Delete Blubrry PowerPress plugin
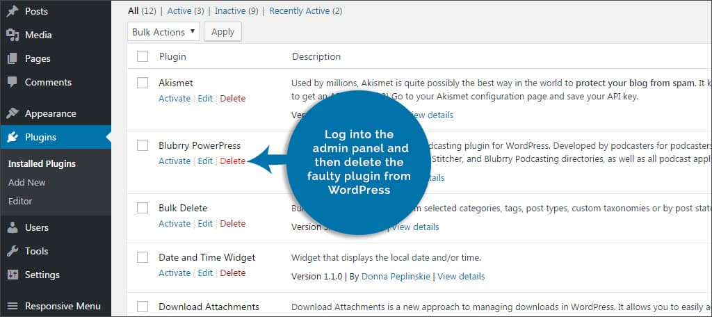This screenshot has height=317, width=712. (233, 161)
